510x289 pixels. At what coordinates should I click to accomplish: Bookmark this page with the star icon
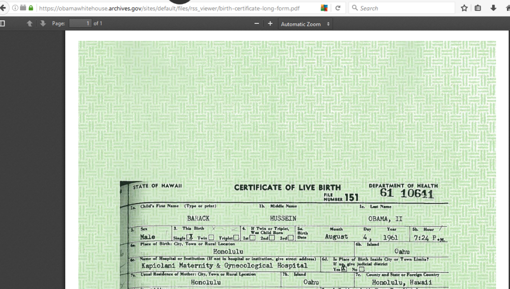[x=464, y=8]
